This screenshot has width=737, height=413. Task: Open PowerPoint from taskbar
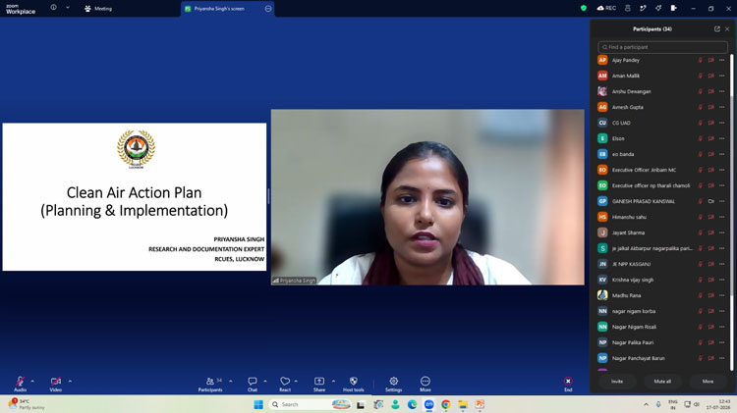coord(480,404)
